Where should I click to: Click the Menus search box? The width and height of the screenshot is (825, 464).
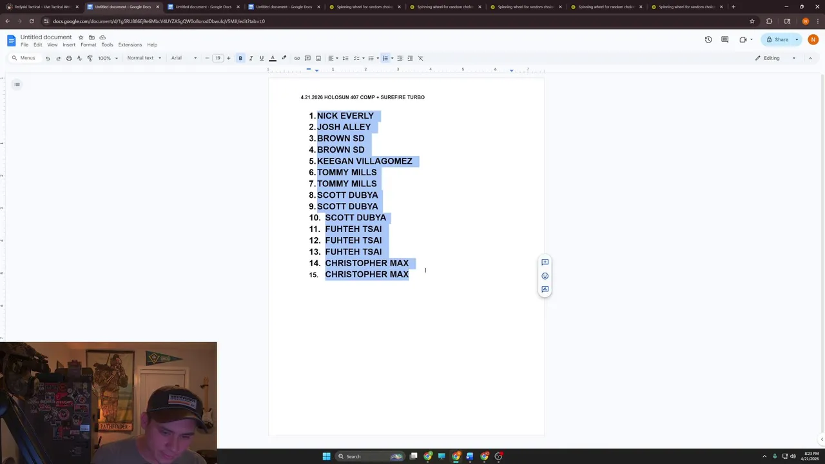point(24,58)
